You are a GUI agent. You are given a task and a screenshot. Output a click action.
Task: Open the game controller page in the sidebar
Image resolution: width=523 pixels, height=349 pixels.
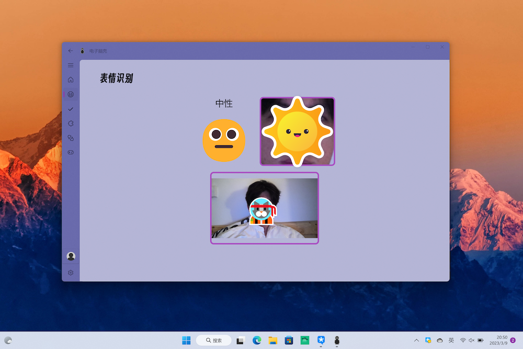(71, 152)
